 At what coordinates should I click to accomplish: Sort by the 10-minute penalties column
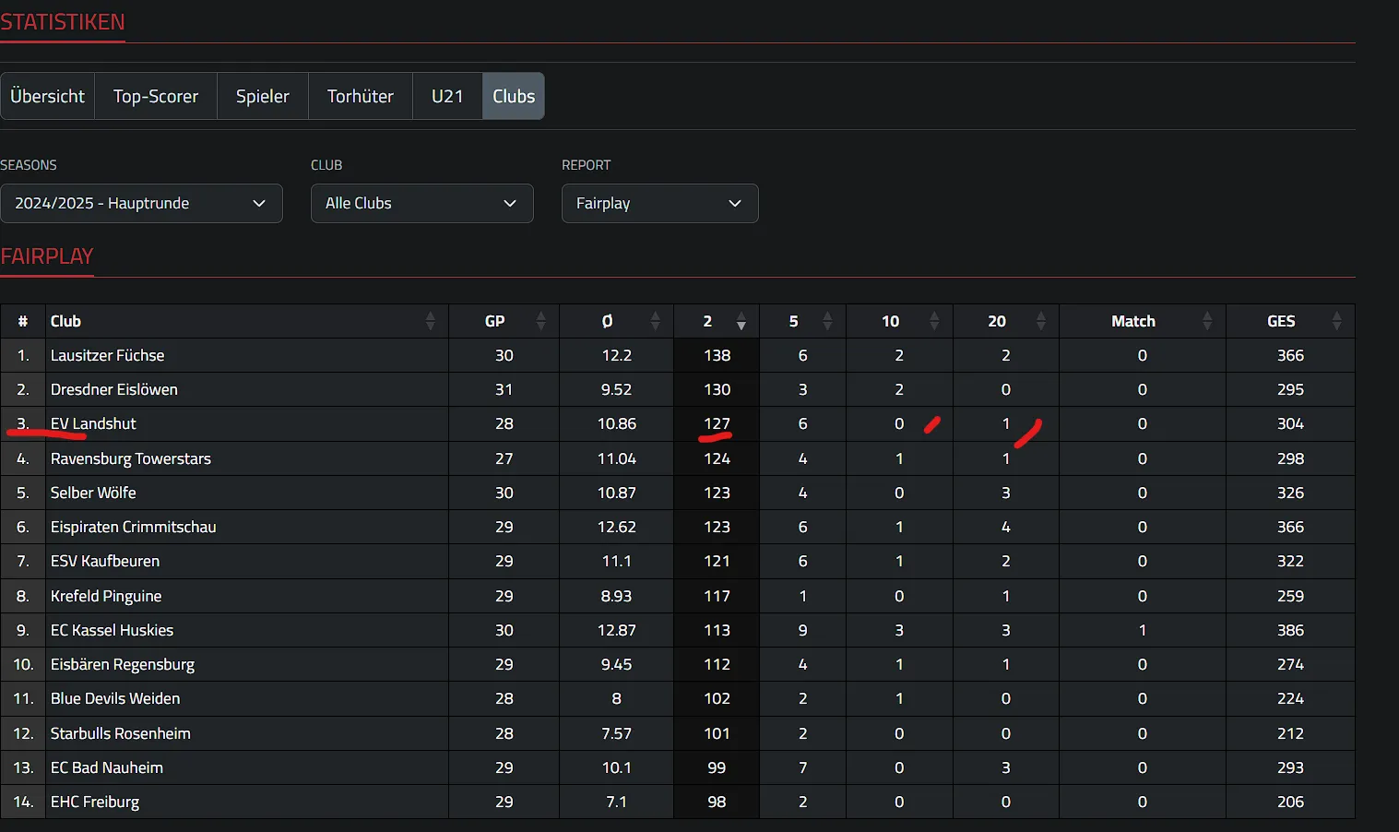tap(899, 321)
